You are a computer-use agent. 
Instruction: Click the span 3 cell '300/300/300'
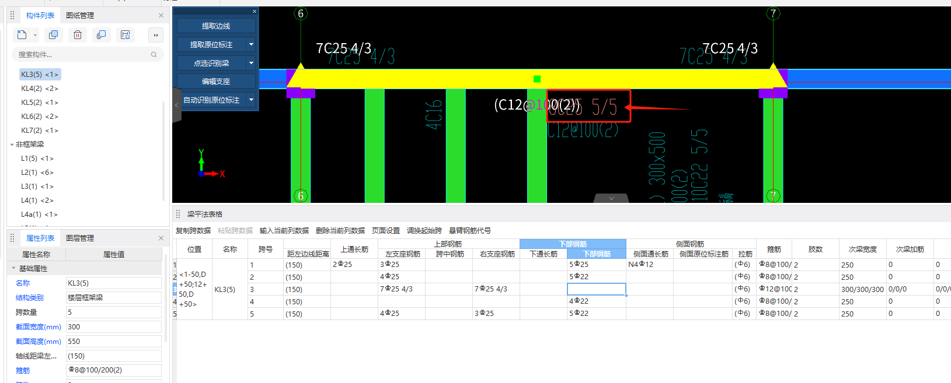coord(862,289)
